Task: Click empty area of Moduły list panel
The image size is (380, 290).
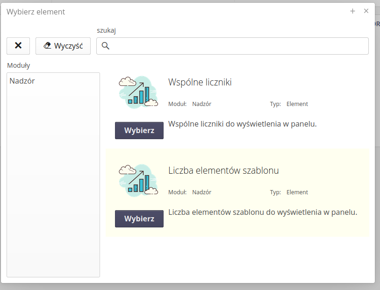Action: [53, 187]
